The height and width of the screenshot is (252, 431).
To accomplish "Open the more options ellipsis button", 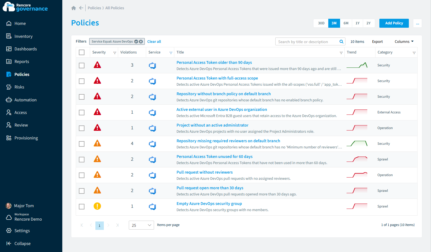I will [x=418, y=23].
